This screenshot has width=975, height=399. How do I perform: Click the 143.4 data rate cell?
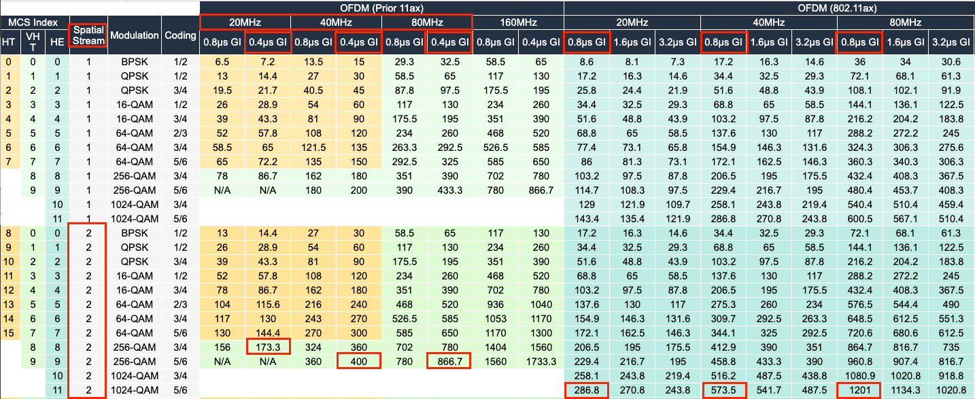coord(587,218)
